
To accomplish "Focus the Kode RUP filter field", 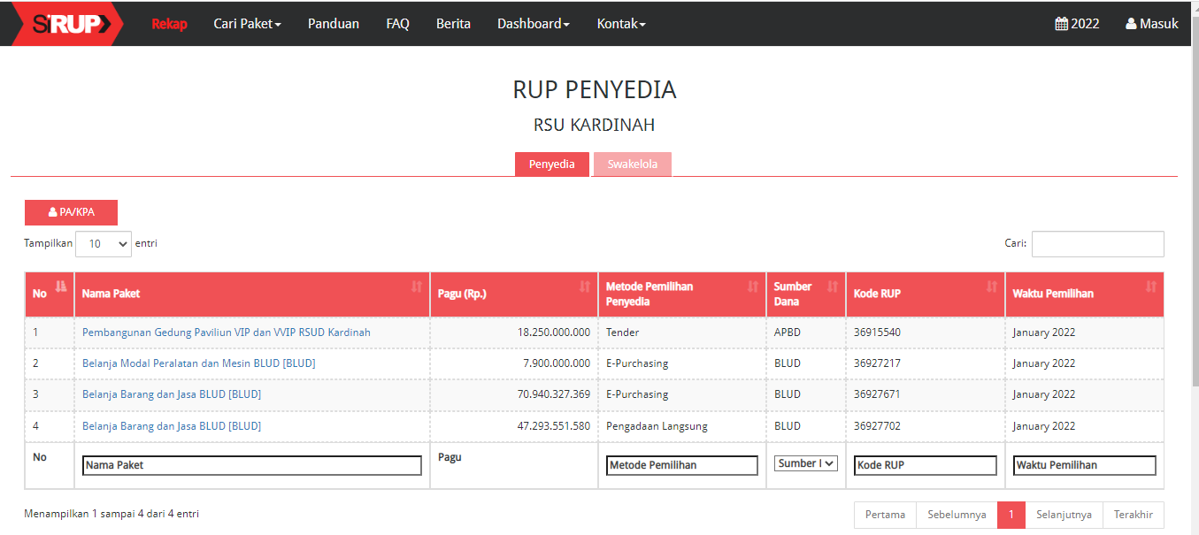I will (926, 465).
